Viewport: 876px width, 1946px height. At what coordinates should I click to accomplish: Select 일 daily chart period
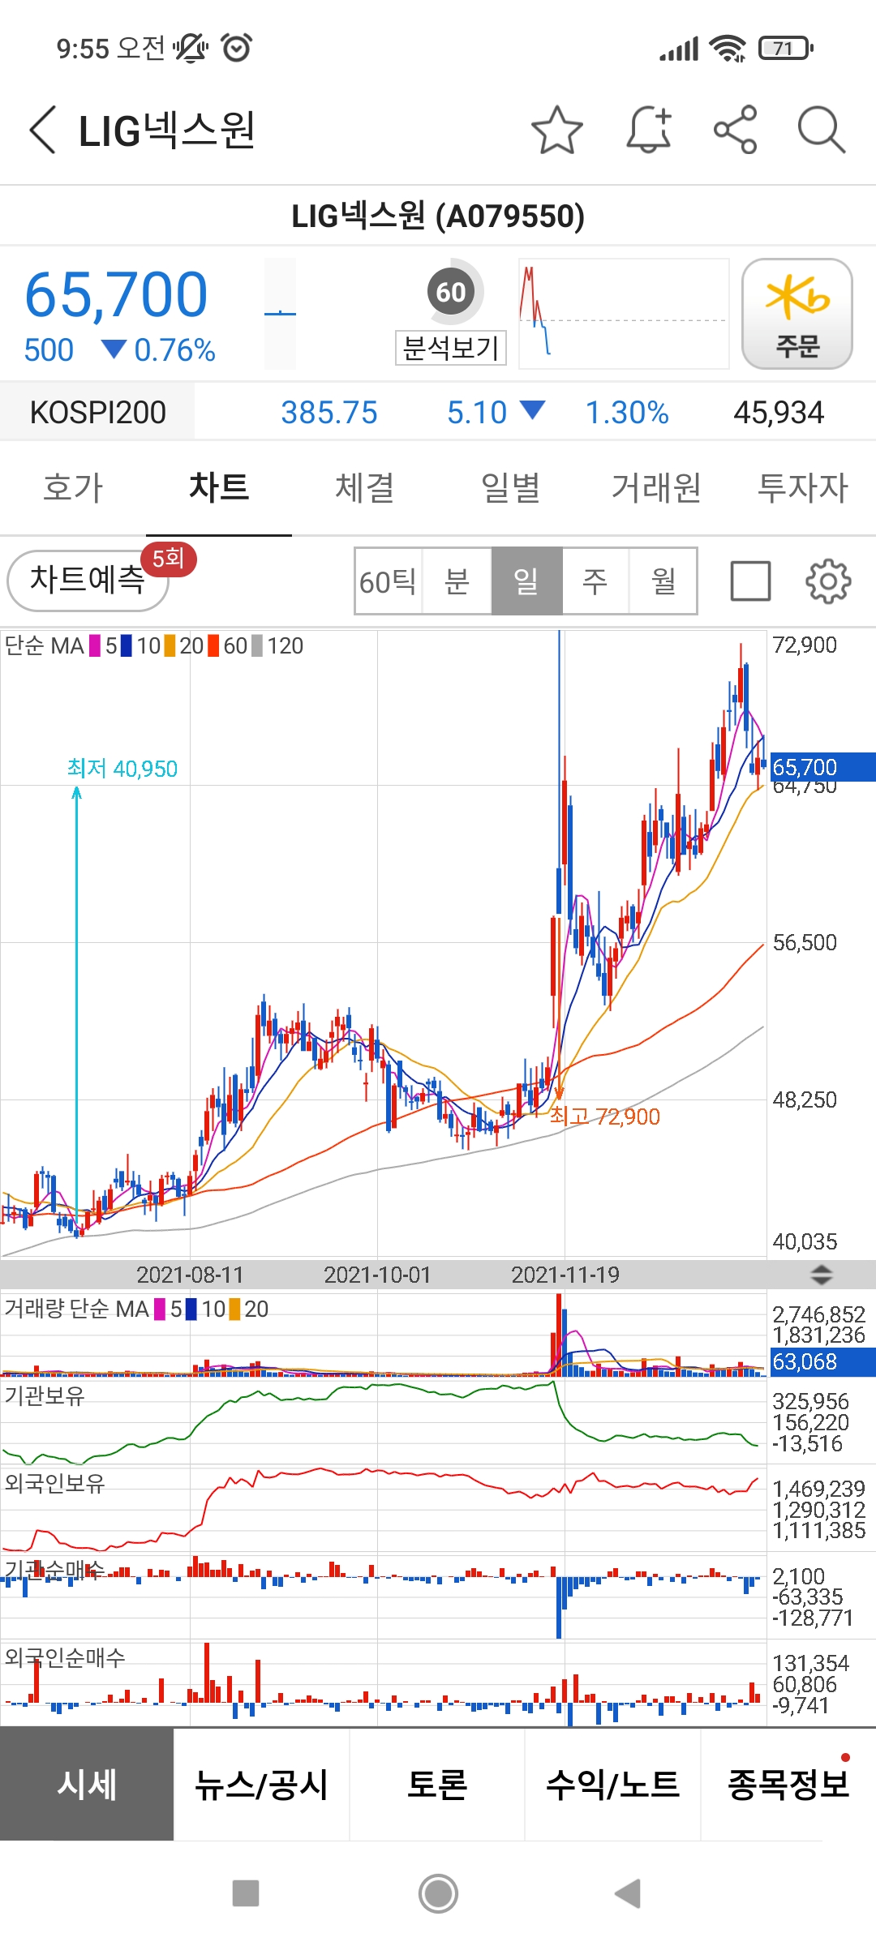[526, 581]
